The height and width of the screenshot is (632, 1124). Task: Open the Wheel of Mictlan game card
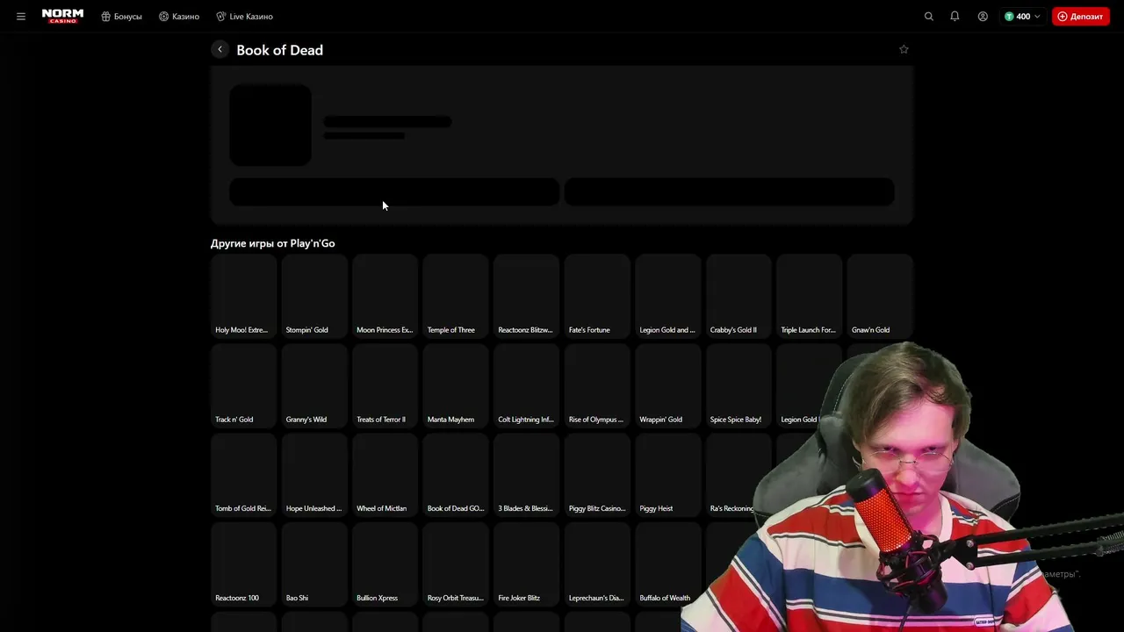click(385, 475)
